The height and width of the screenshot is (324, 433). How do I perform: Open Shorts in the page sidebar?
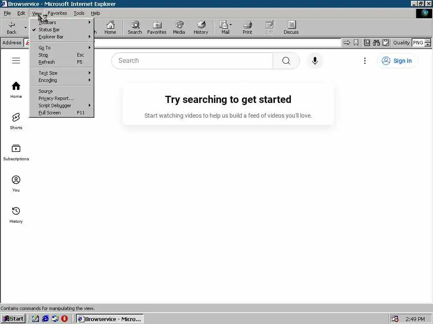click(x=16, y=121)
